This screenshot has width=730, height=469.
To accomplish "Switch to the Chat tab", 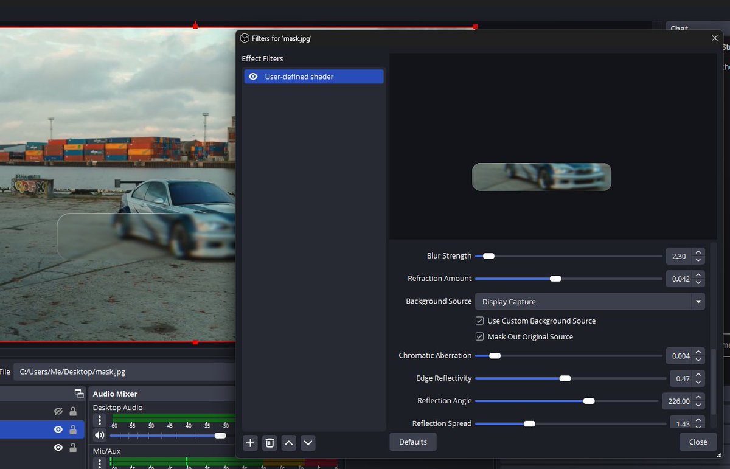I will 678,28.
